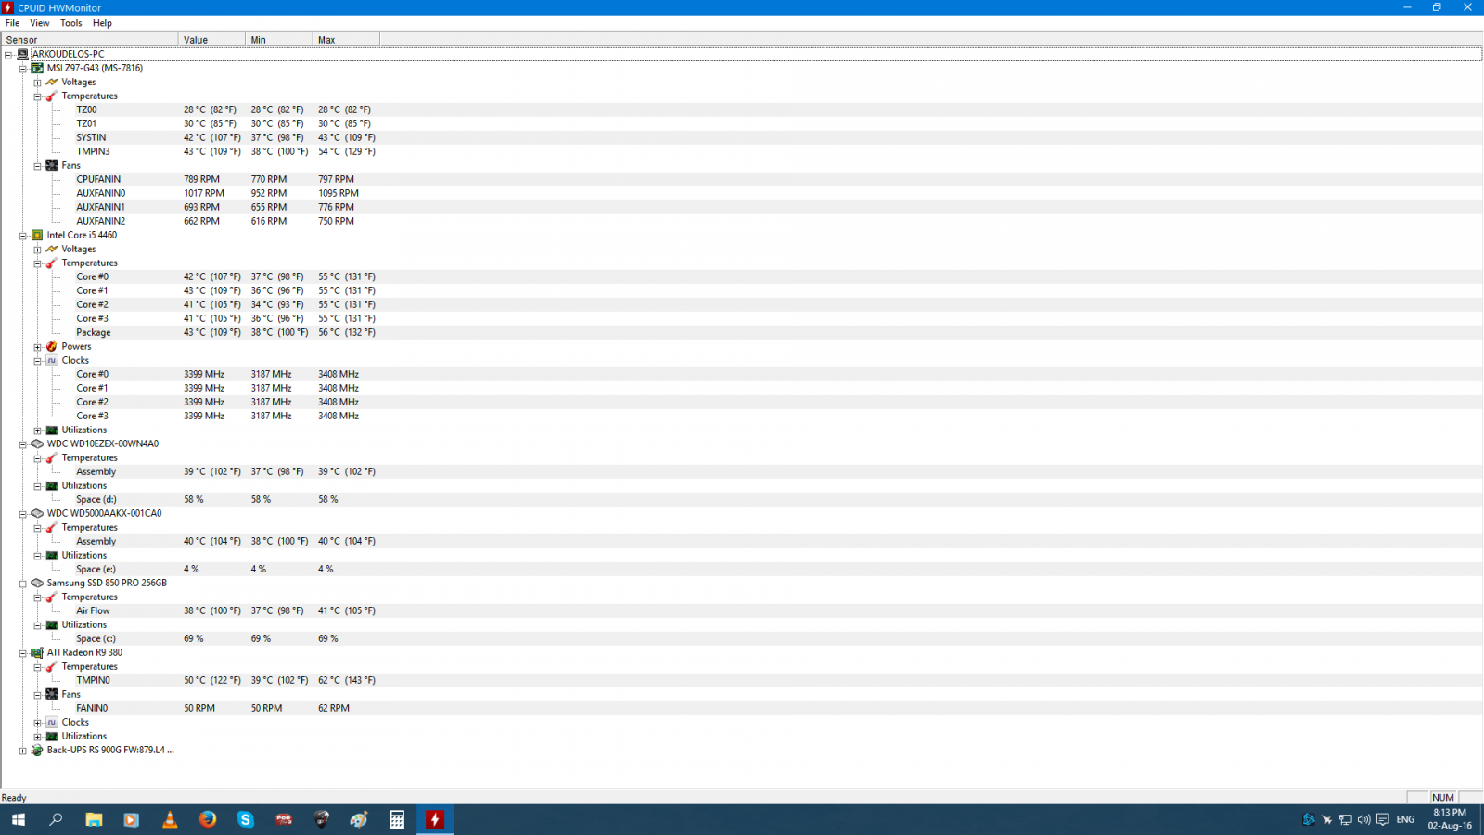
Task: Select the TMPIN3 temperature row
Action: coord(742,151)
